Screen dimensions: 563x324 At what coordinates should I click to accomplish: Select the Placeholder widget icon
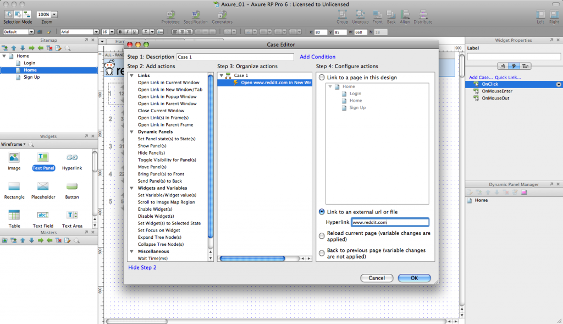point(43,186)
